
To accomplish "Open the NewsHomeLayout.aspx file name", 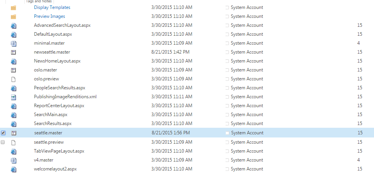I will pos(57,61).
